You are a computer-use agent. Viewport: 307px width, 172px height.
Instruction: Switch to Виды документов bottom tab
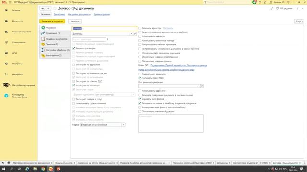(64, 163)
